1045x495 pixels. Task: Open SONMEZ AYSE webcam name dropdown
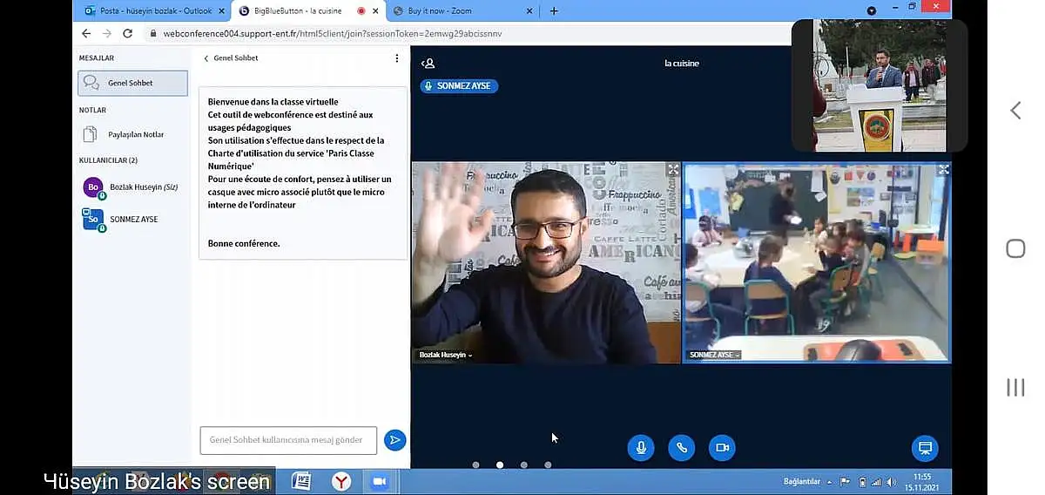click(715, 356)
